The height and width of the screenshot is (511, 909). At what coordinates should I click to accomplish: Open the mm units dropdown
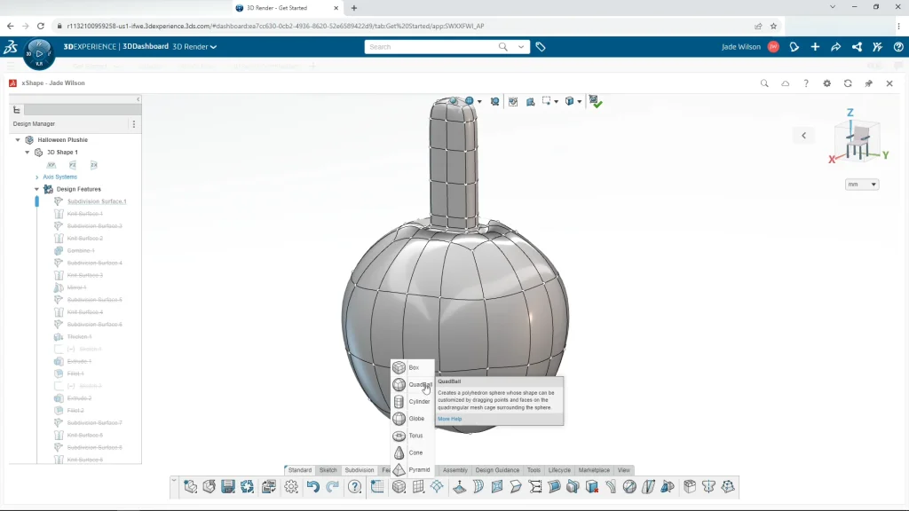[x=862, y=185]
